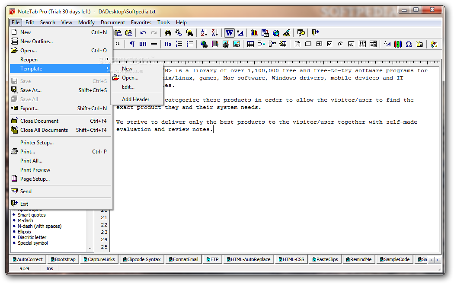
Task: Click clipbar tabs scroll-right arrow
Action: [438, 260]
